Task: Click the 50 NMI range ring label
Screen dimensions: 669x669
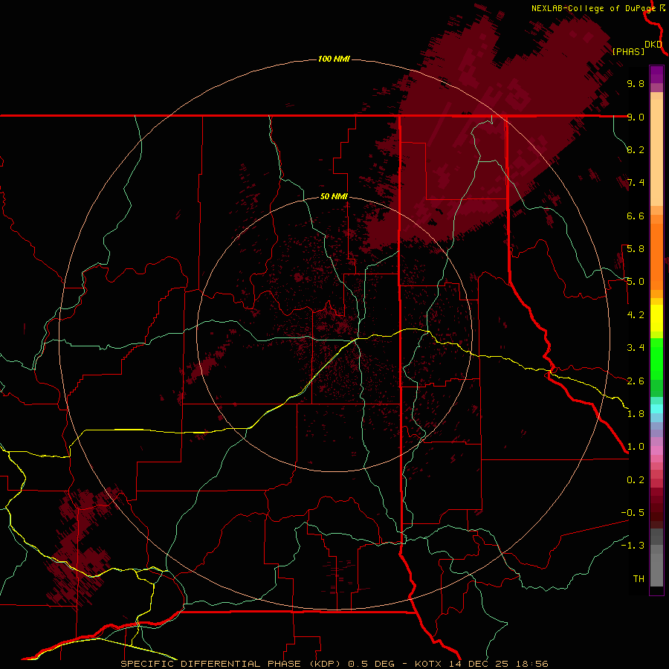Action: [334, 196]
